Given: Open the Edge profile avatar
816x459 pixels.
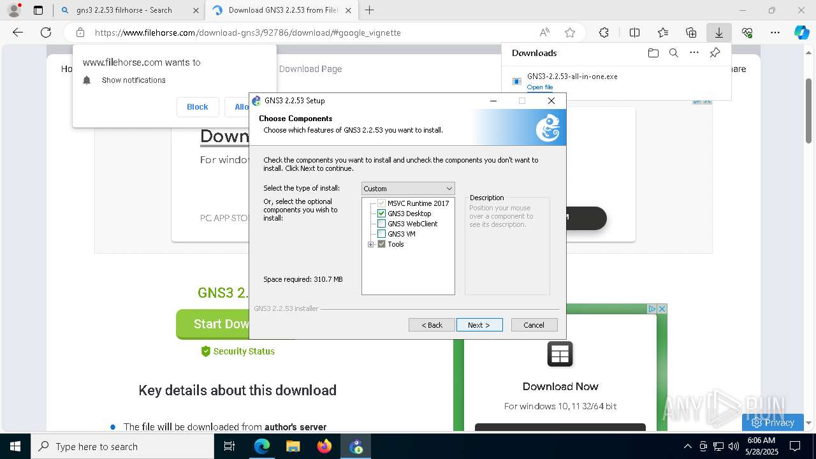Looking at the screenshot, I should pyautogui.click(x=13, y=10).
